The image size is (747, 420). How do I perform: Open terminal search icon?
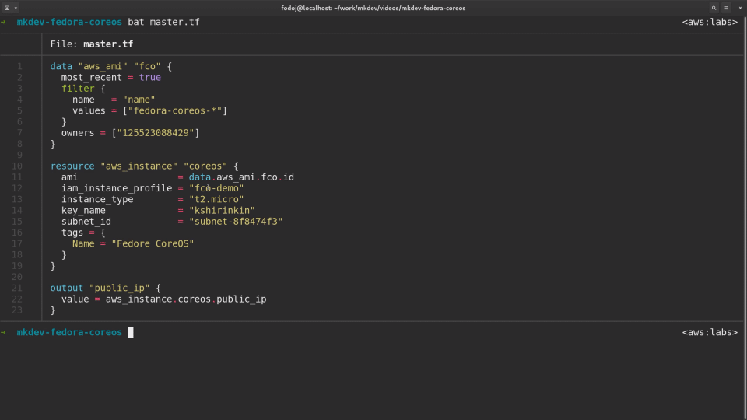[x=714, y=8]
